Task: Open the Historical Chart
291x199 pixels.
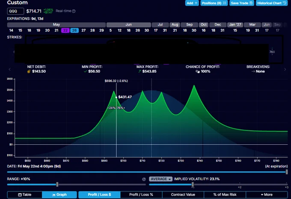Action: click(x=272, y=3)
